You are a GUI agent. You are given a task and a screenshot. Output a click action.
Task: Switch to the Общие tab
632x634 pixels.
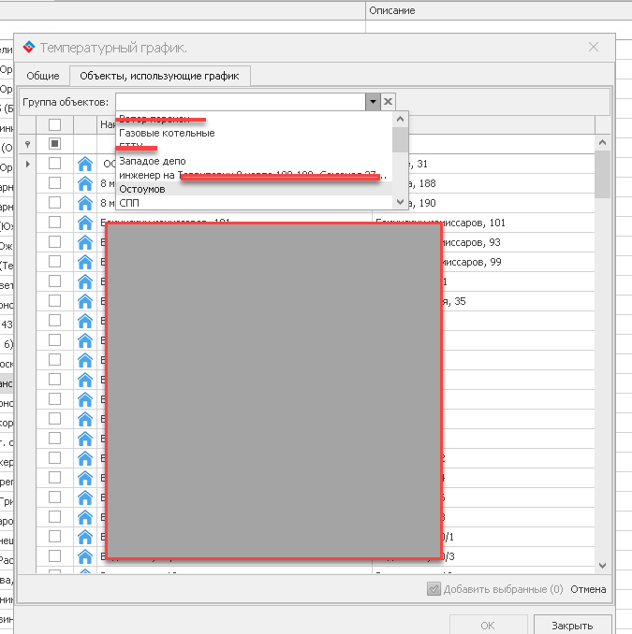43,76
